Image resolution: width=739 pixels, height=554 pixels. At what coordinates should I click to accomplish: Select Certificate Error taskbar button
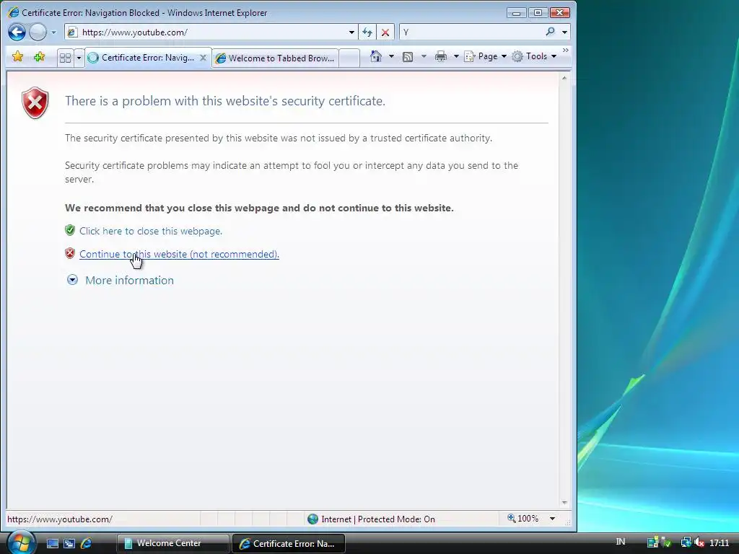tap(289, 544)
